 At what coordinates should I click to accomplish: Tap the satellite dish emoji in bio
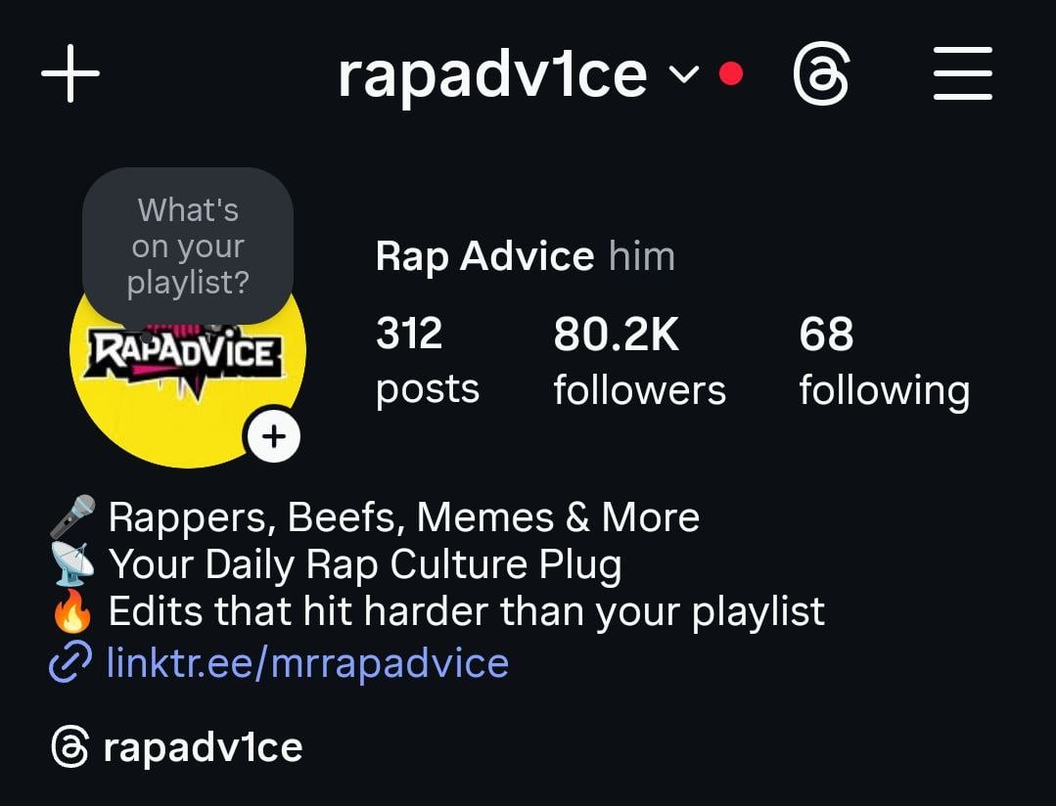click(x=72, y=563)
